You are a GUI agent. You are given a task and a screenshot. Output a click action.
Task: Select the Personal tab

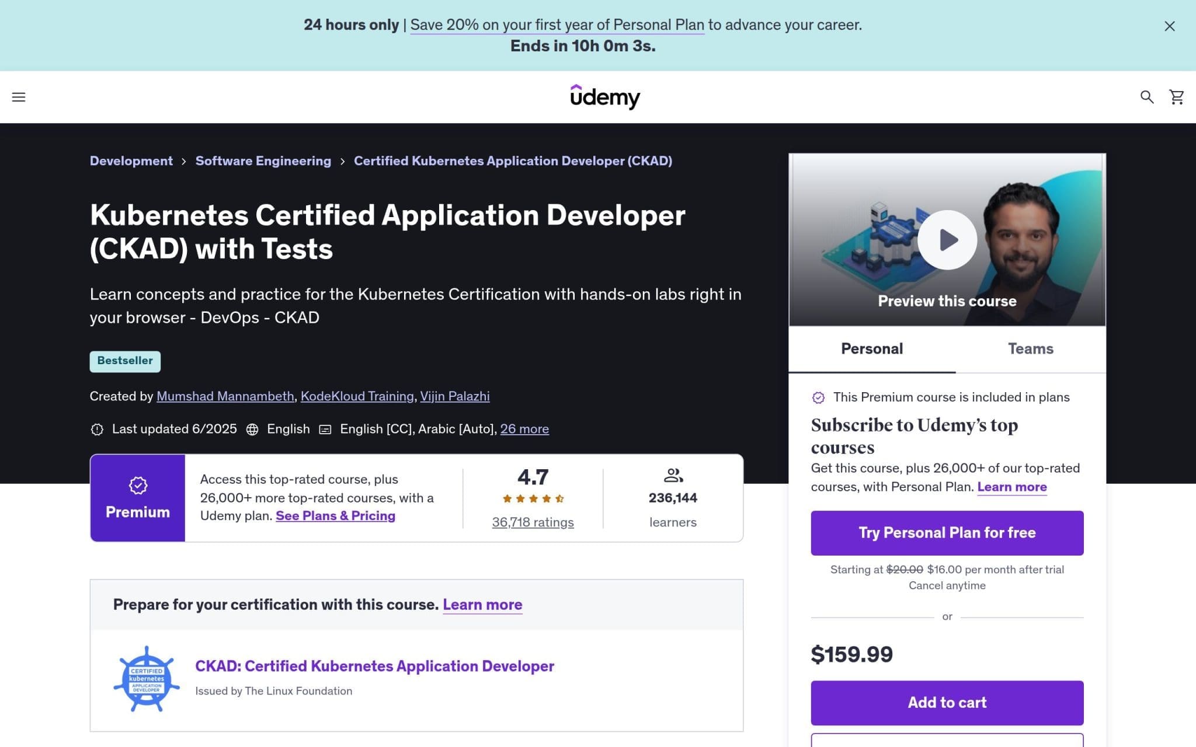point(871,348)
